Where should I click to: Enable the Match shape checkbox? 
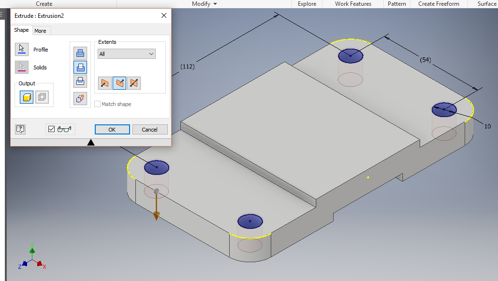[97, 104]
